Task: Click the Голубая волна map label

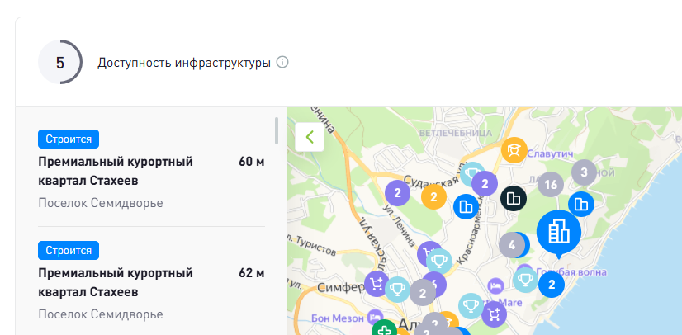Action: tap(571, 272)
